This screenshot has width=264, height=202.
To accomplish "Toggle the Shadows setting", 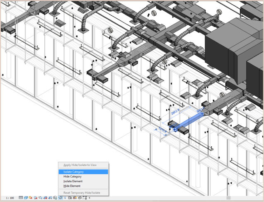I will click(x=36, y=197).
